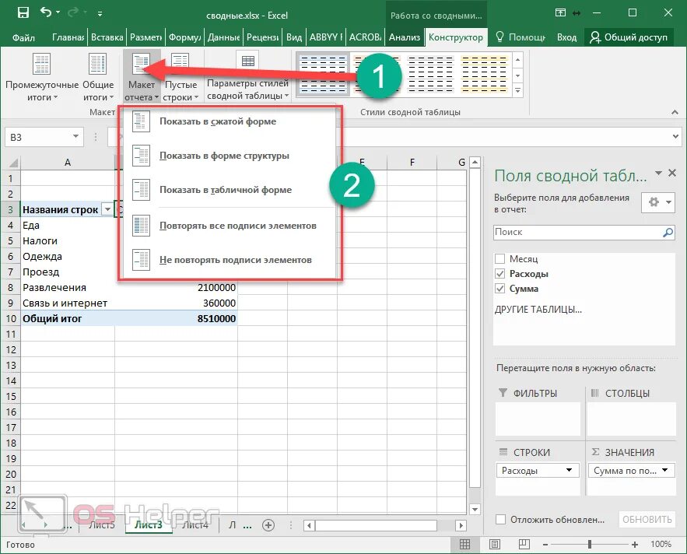687x554 pixels.
Task: Click the Name Box showing B3
Action: click(x=39, y=137)
